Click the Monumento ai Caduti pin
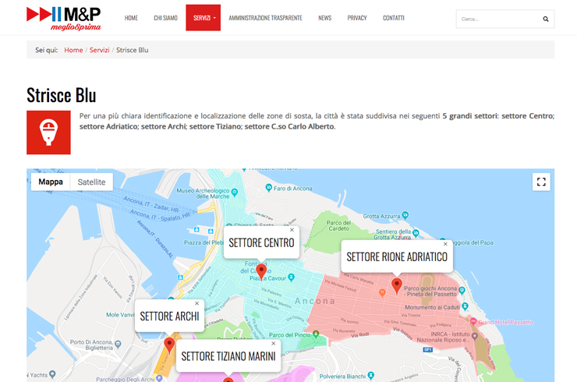The image size is (577, 382). point(465,306)
